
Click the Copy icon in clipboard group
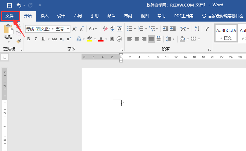coord(19,34)
